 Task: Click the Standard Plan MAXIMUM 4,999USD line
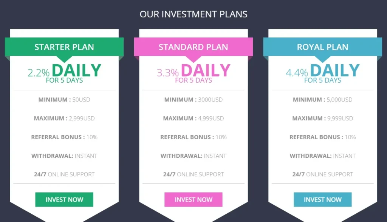click(x=193, y=118)
